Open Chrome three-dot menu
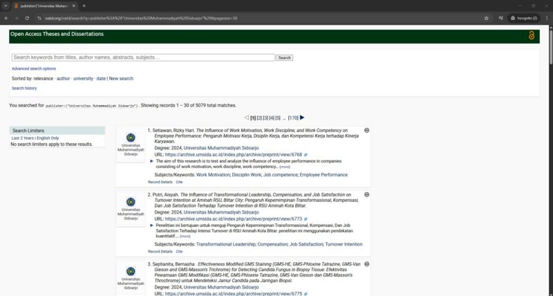The height and width of the screenshot is (296, 553). [545, 17]
